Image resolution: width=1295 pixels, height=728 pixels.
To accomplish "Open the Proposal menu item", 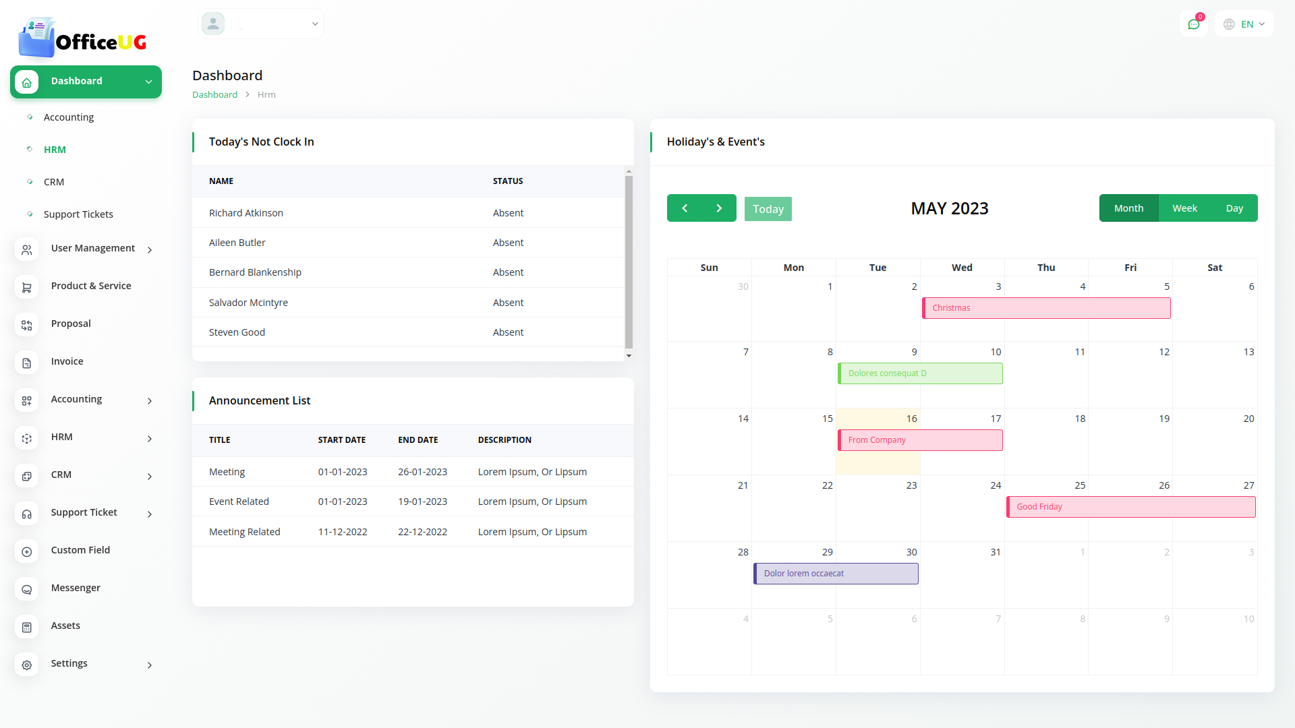I will pos(71,324).
